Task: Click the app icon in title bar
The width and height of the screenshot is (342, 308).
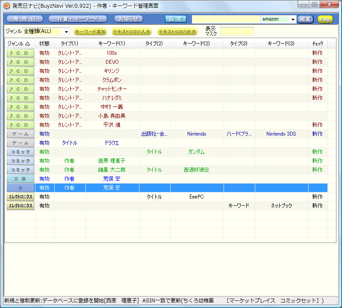Action: tap(7, 6)
